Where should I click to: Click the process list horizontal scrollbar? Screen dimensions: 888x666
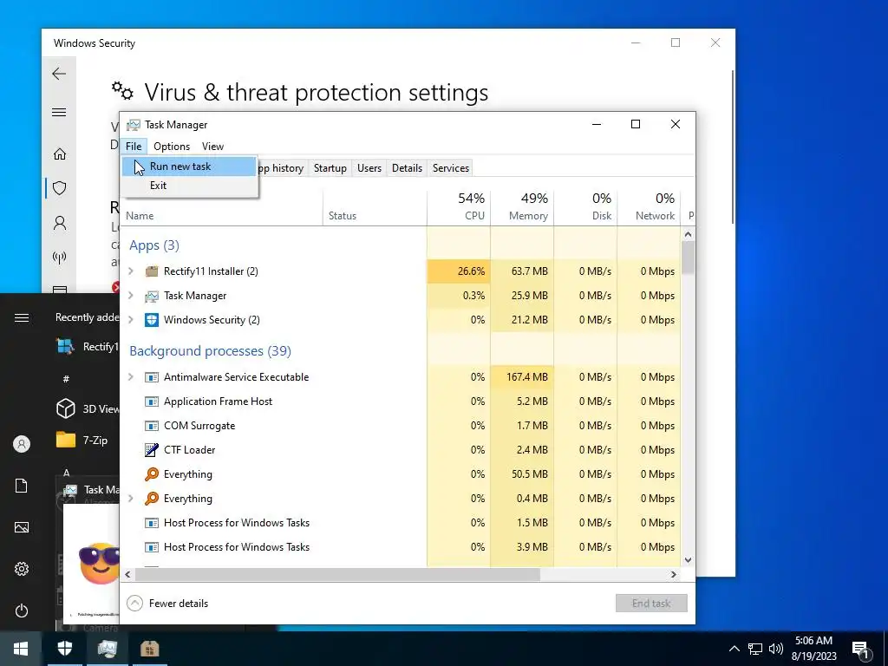pyautogui.click(x=337, y=574)
